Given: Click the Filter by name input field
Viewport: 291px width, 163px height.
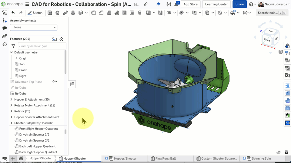Looking at the screenshot, I should tap(42, 46).
